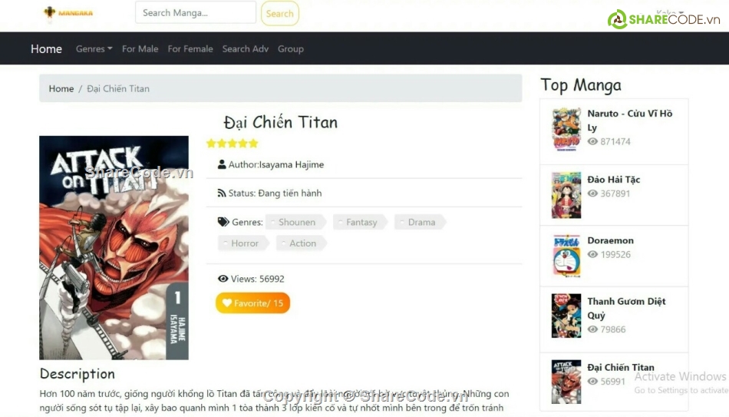
Task: Click the eye icon beside Views: 56992
Action: tap(223, 279)
